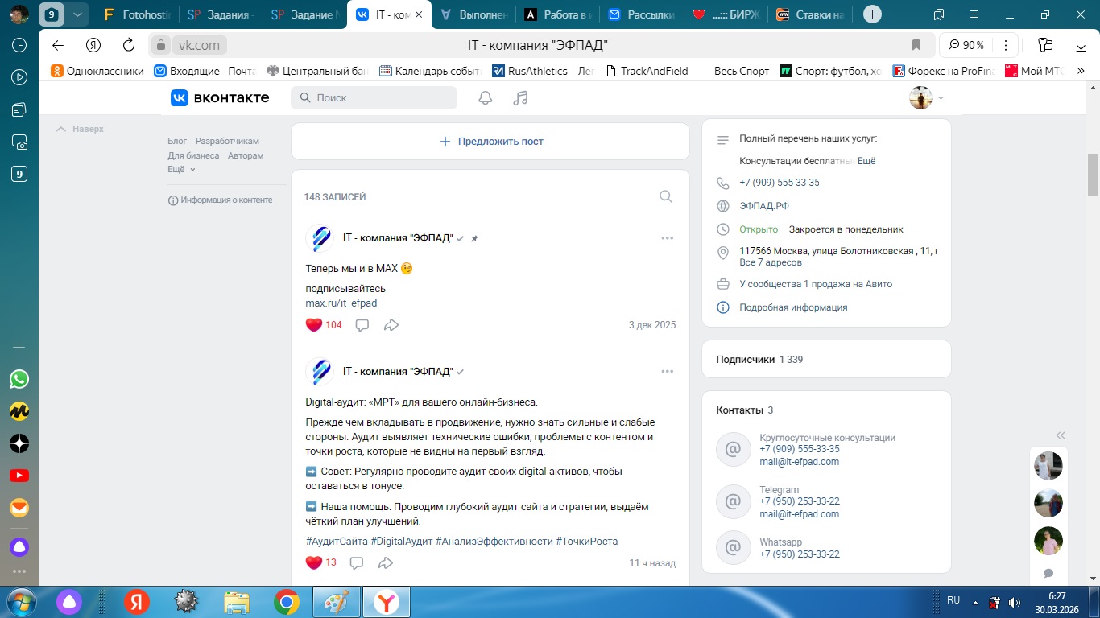Open the VK profile avatar menu
This screenshot has width=1100, height=618.
point(926,97)
